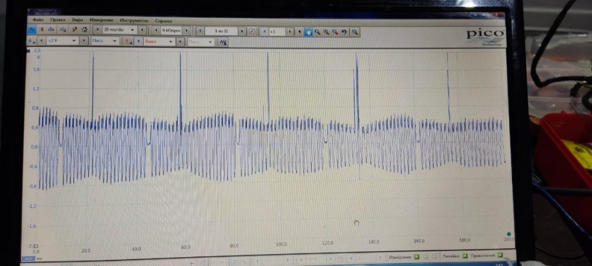Click the Примечания label in bottom bar
592x266 pixels.
pyautogui.click(x=482, y=255)
